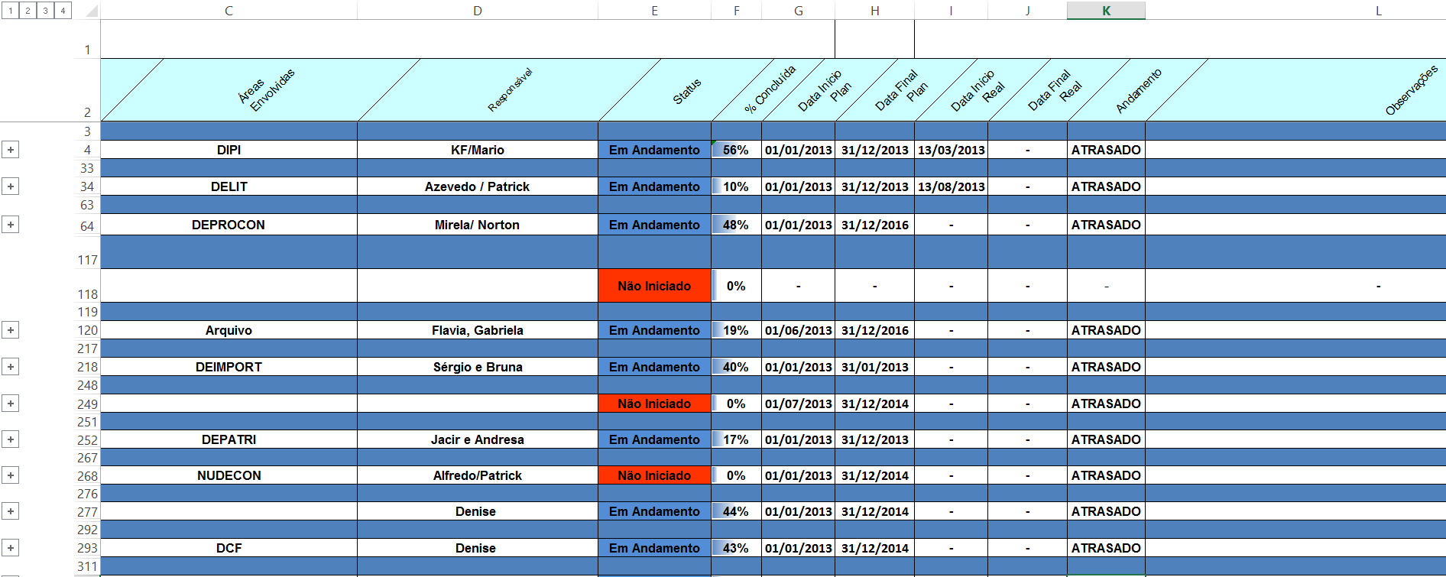Select the 01/07/2013 date cell
The width and height of the screenshot is (1446, 577).
[798, 404]
